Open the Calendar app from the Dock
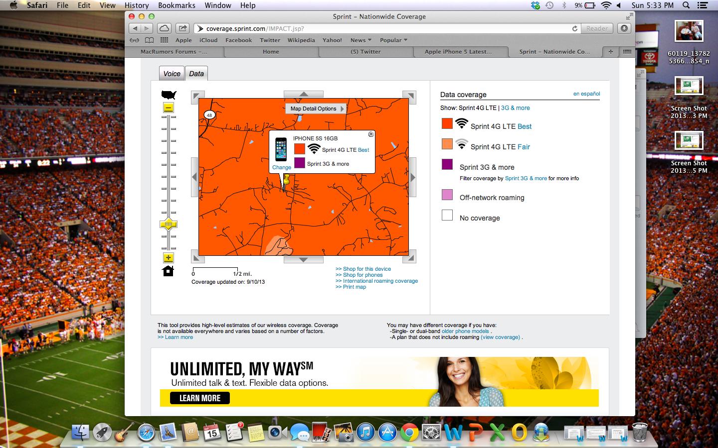The width and height of the screenshot is (718, 448). pos(211,432)
